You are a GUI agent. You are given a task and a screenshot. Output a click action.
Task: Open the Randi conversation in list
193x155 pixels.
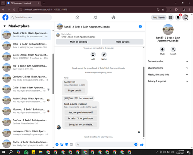tap(26, 34)
